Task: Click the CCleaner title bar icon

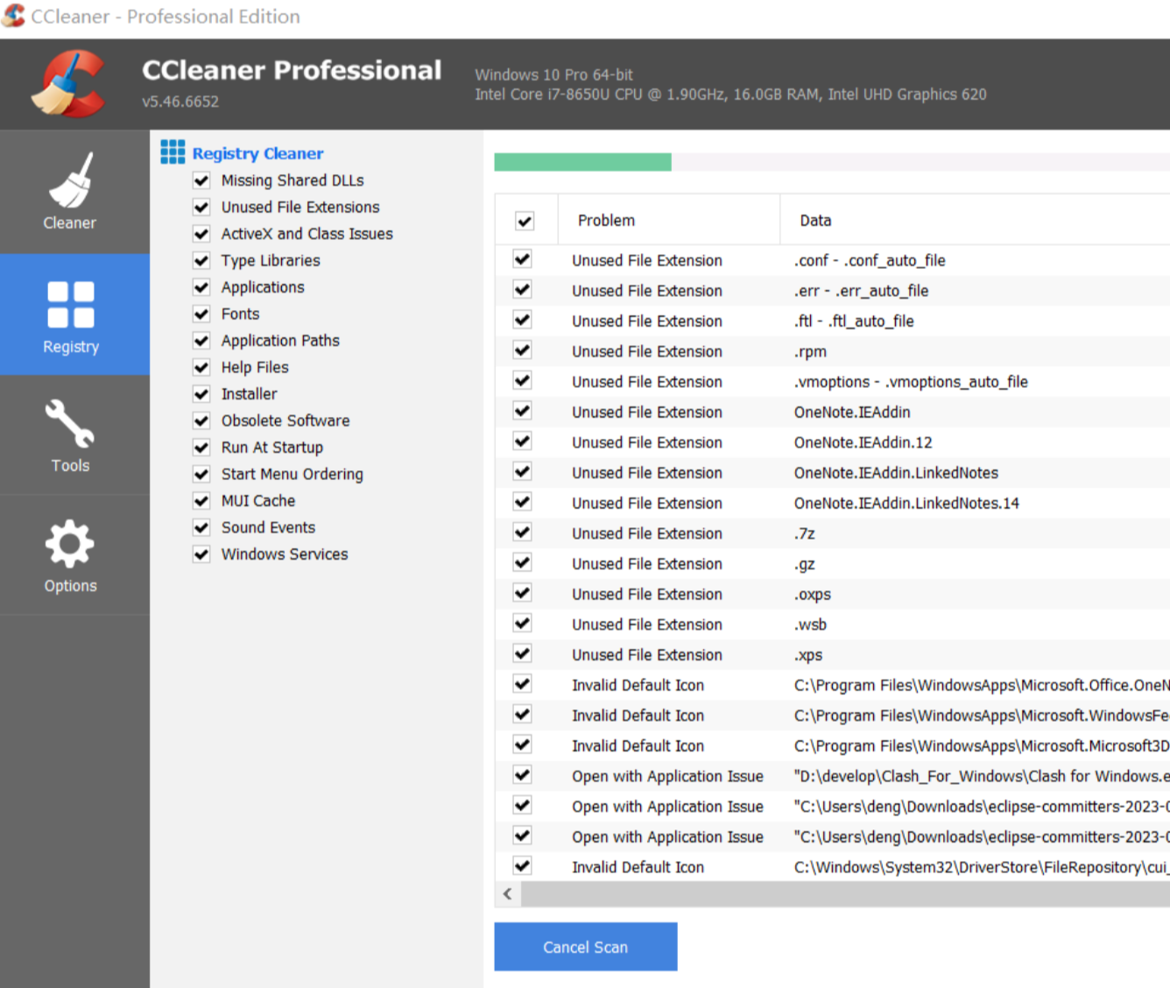Action: tap(13, 16)
